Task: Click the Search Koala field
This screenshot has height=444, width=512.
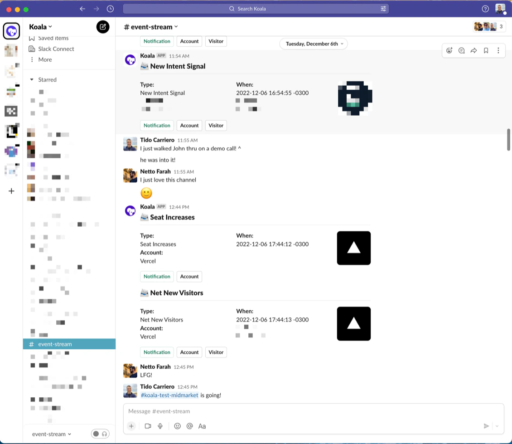Action: click(x=256, y=9)
